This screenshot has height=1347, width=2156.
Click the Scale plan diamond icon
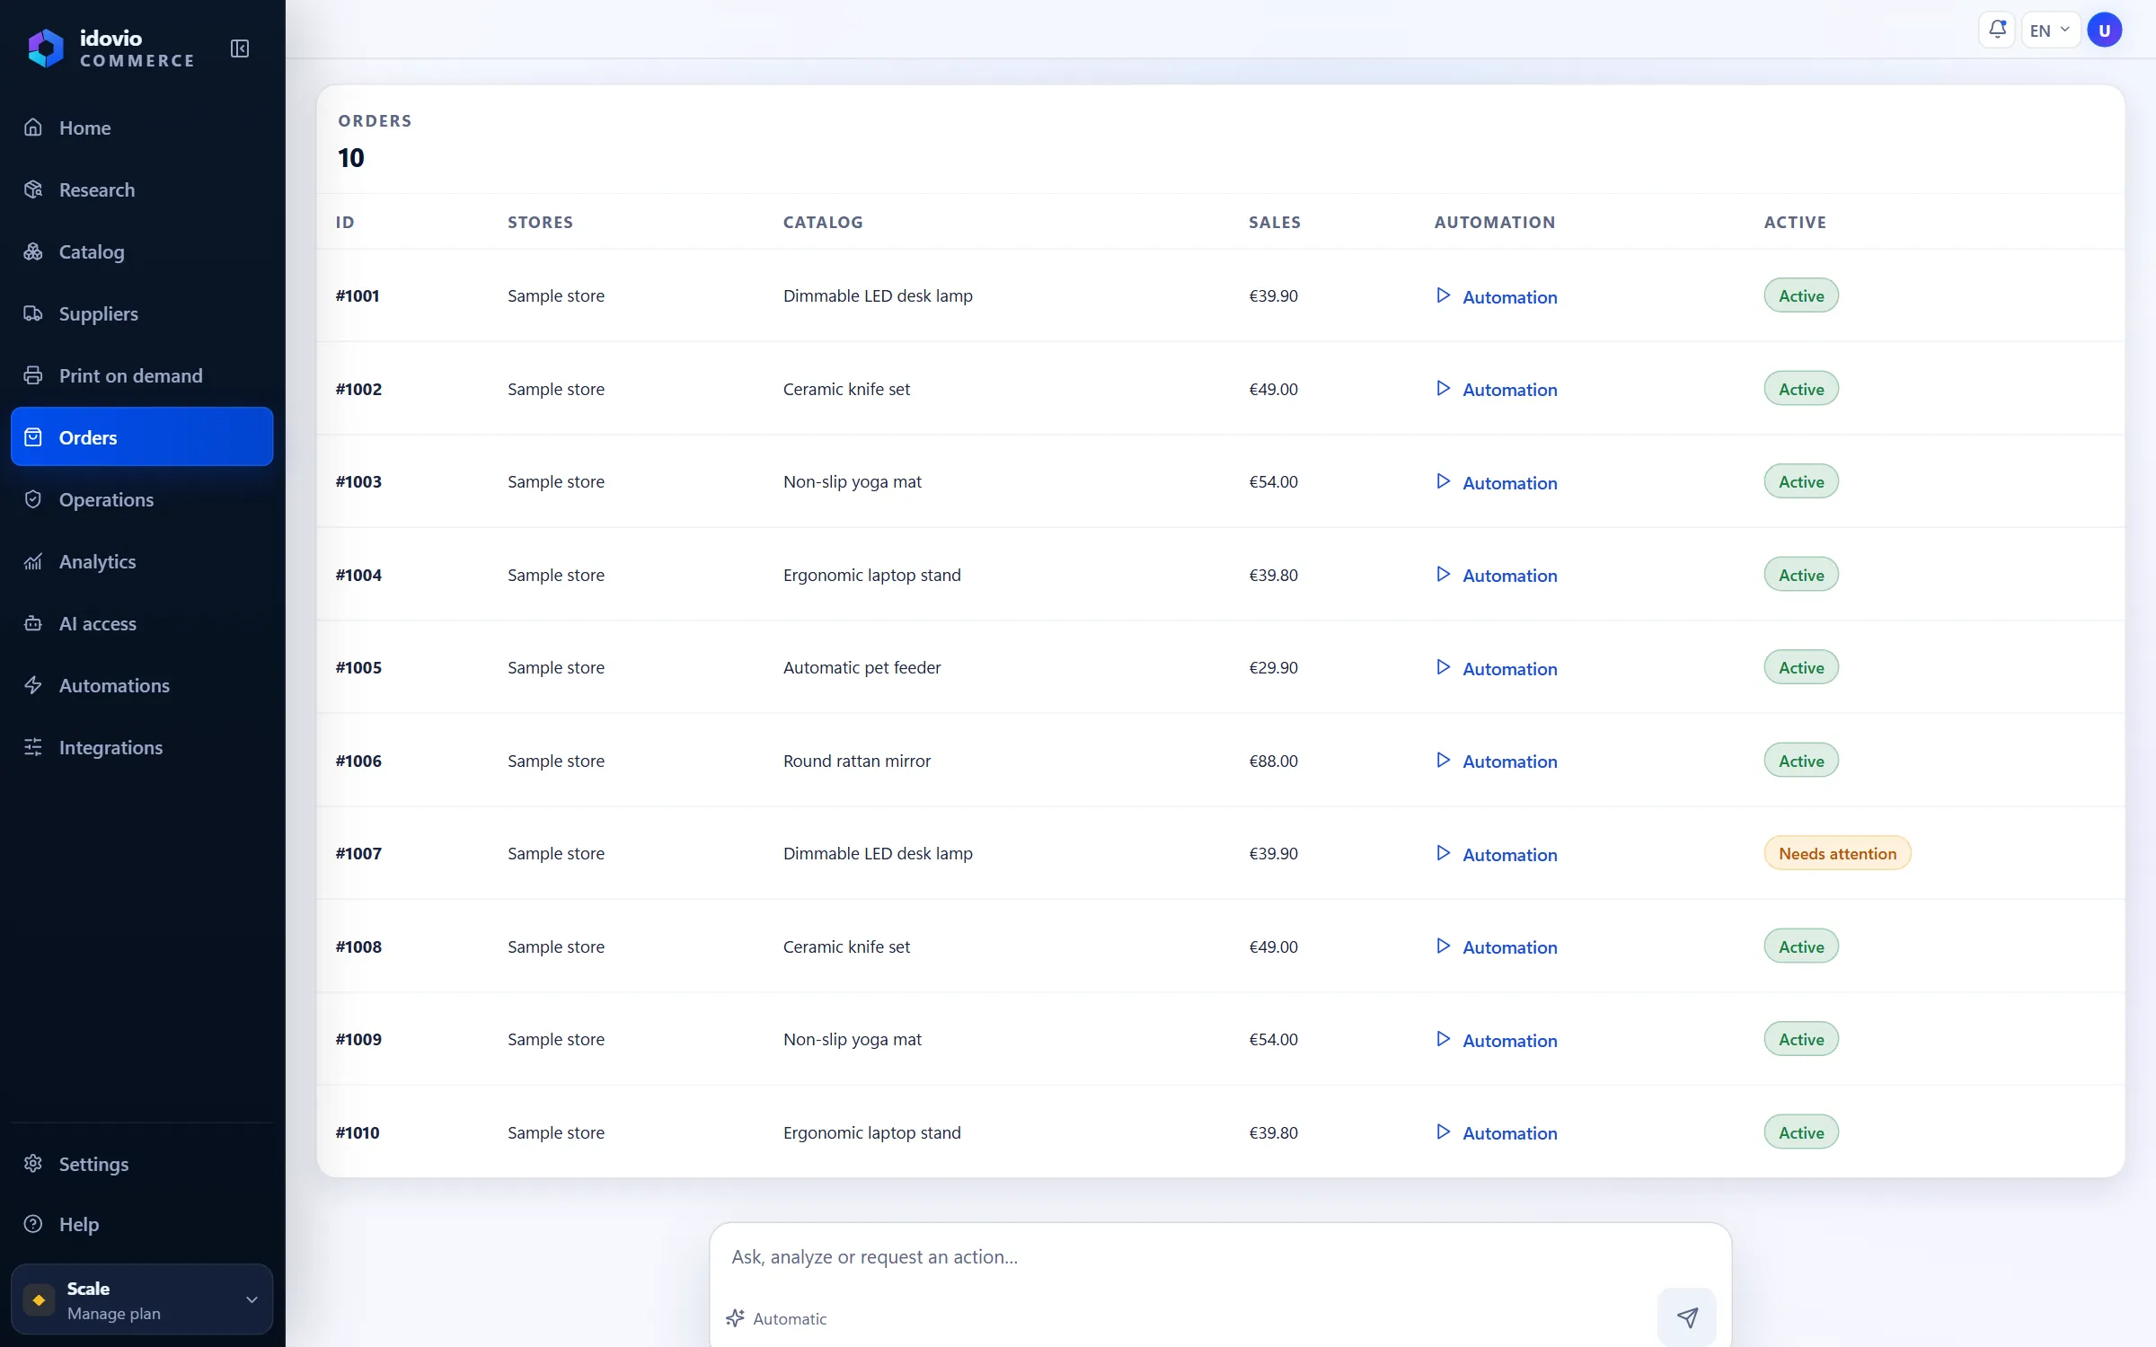click(x=39, y=1299)
